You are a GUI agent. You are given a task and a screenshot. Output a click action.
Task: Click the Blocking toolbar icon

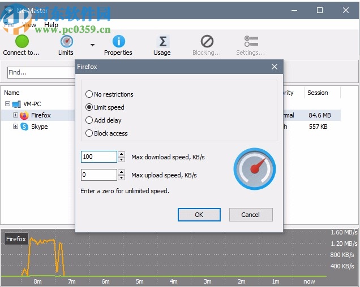coord(207,41)
